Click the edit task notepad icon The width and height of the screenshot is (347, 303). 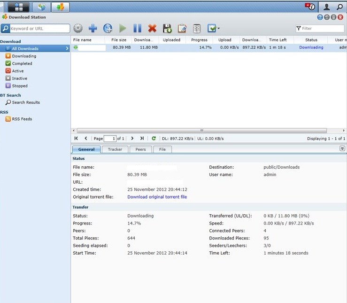click(x=182, y=28)
